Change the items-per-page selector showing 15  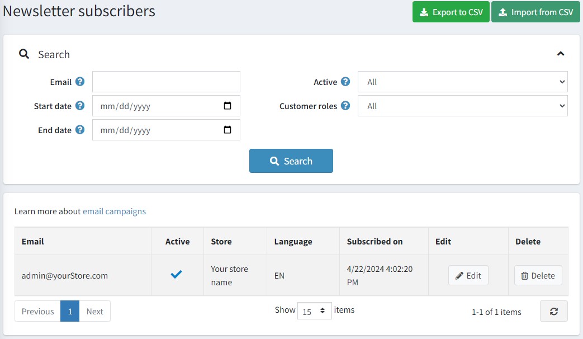click(x=314, y=310)
